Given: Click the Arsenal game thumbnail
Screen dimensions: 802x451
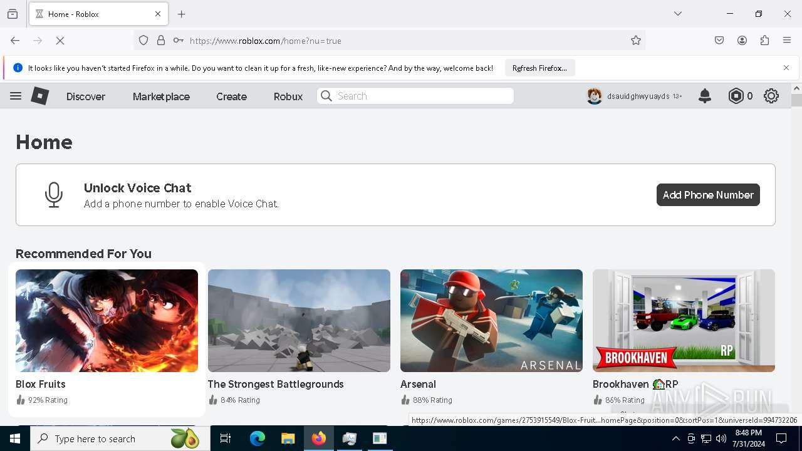Looking at the screenshot, I should point(491,321).
